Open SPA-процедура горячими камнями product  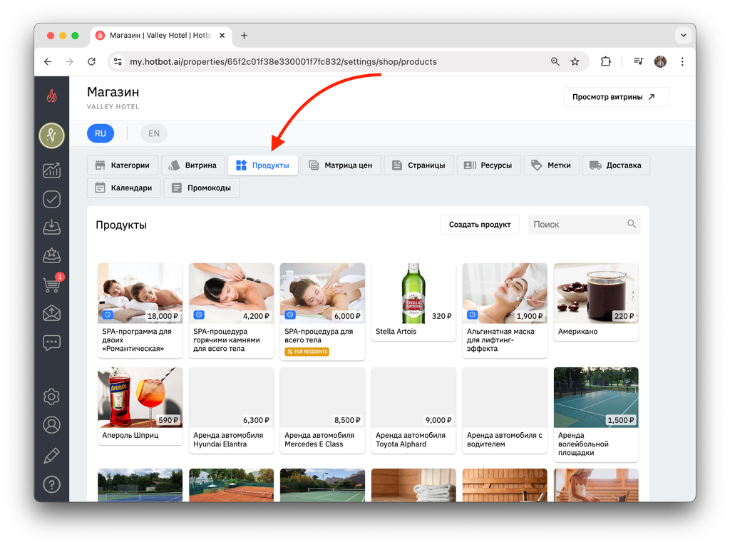pos(232,310)
